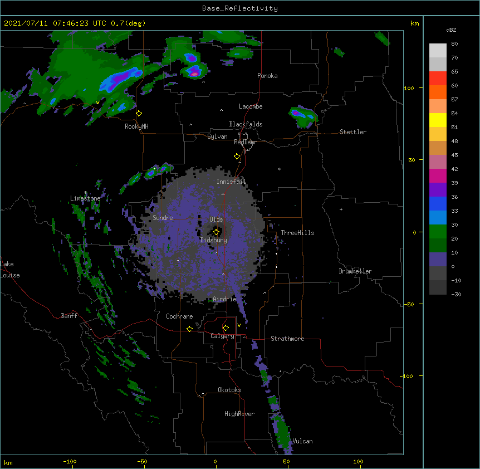
Task: Click the Base_Reflectivity title text
Action: coord(240,8)
